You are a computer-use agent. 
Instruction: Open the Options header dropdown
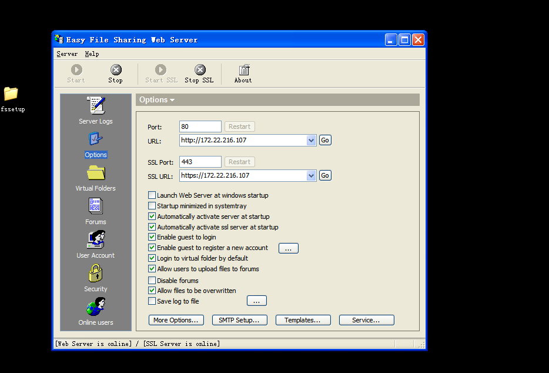(172, 100)
